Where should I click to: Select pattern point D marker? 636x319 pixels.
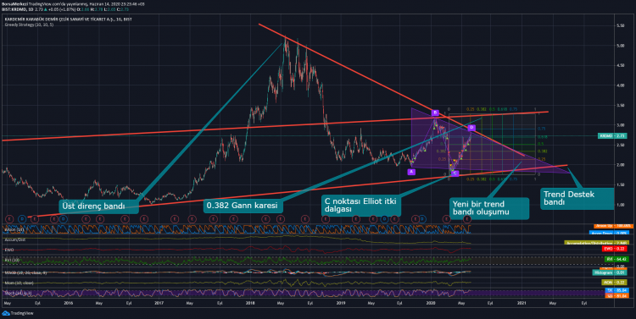pos(471,128)
